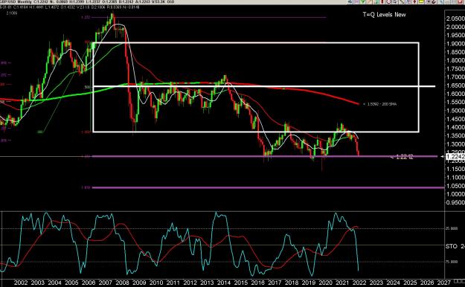This screenshot has width=465, height=287.
Task: Click the '500' Fibonacci level label
Action: point(87,87)
